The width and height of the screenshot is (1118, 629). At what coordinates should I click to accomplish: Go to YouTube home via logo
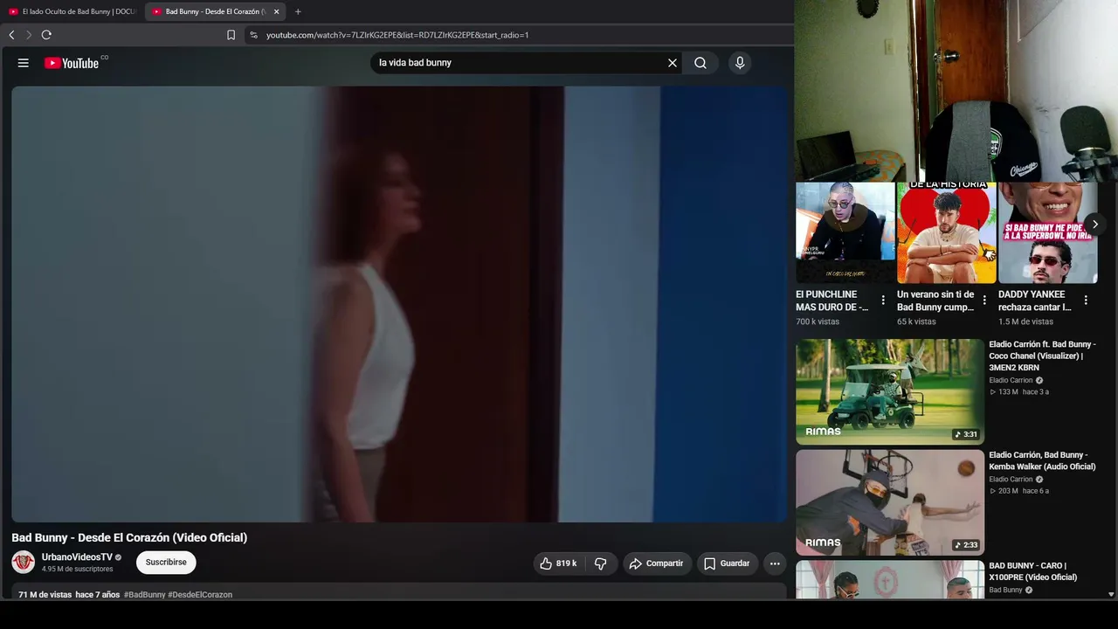[x=72, y=63]
